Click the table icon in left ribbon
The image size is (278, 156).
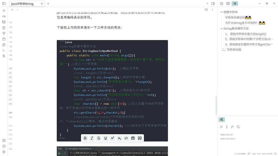tap(4, 22)
